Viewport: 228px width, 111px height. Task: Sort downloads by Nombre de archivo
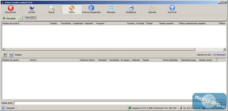click(x=26, y=23)
